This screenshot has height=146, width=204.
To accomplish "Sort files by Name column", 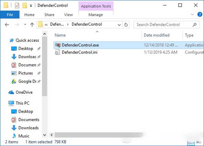I will click(60, 35).
